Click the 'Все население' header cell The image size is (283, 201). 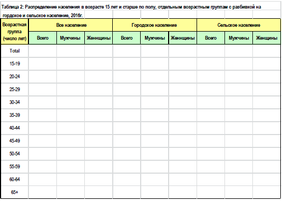pyautogui.click(x=70, y=25)
